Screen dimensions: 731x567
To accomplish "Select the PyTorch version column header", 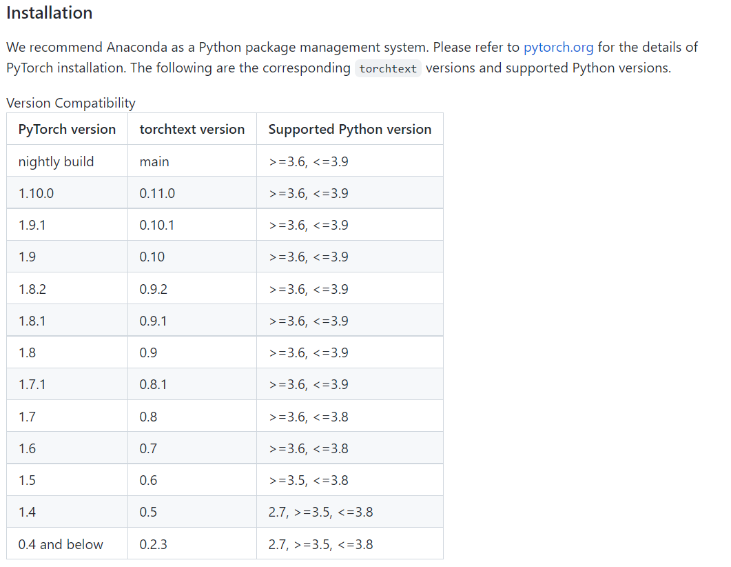I will (67, 129).
